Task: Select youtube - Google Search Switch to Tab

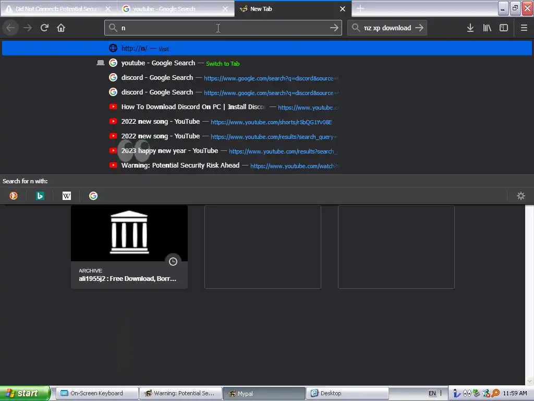Action: coord(267,63)
